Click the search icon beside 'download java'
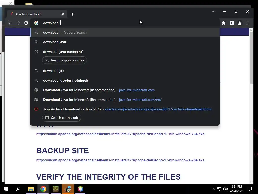 click(x=36, y=42)
